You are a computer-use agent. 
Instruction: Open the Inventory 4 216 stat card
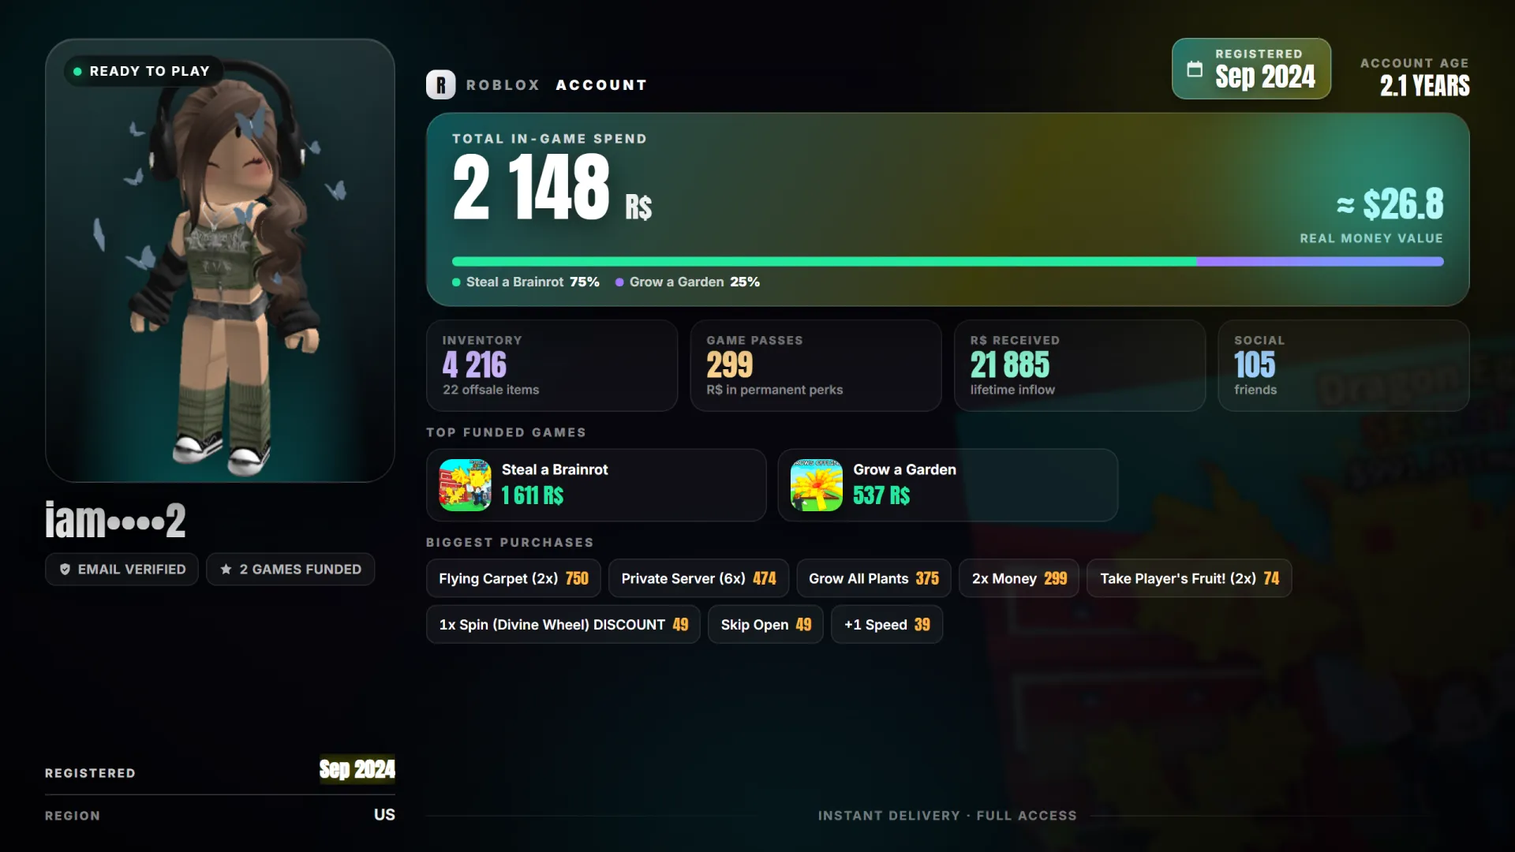click(552, 365)
